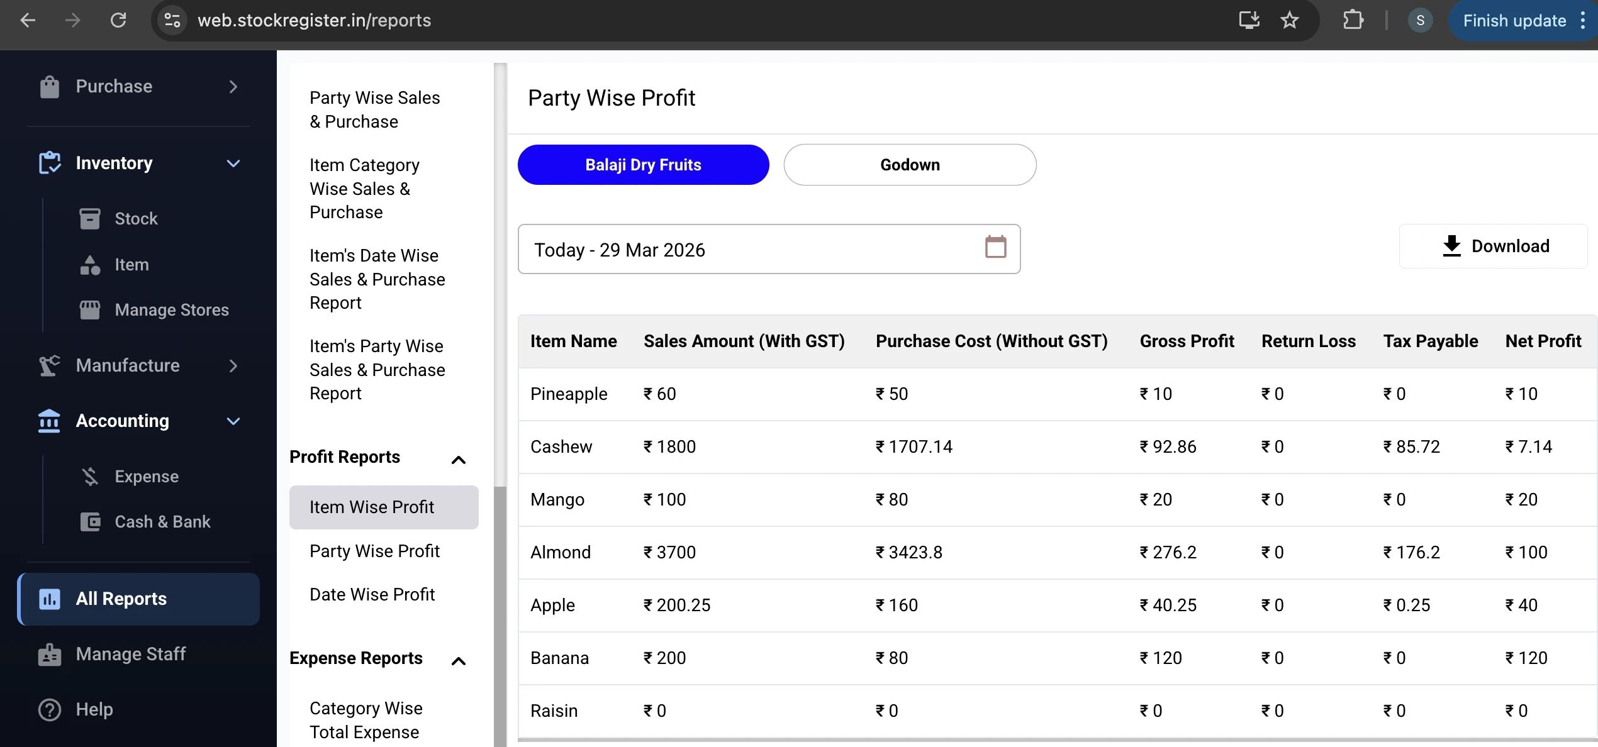
Task: Expand the Inventory menu chevron
Action: (233, 163)
